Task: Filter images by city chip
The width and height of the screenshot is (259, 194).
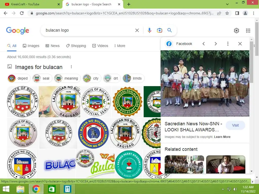Action: [x=92, y=78]
